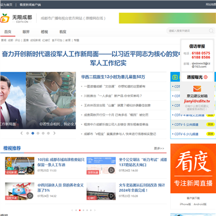The image size is (216, 216).
Task: Click phone number 6188 8586
Action: (201, 58)
